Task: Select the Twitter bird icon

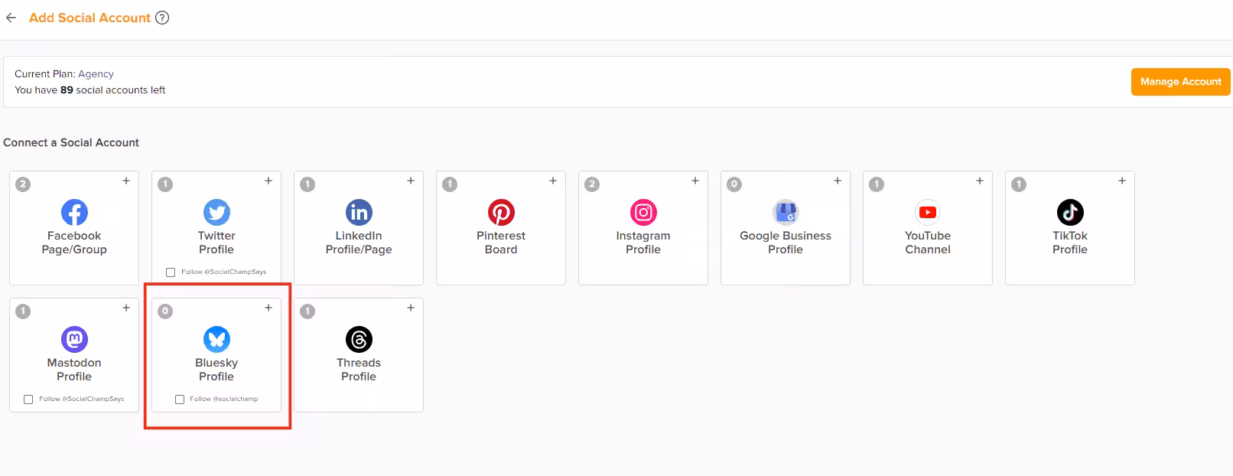Action: 216,212
